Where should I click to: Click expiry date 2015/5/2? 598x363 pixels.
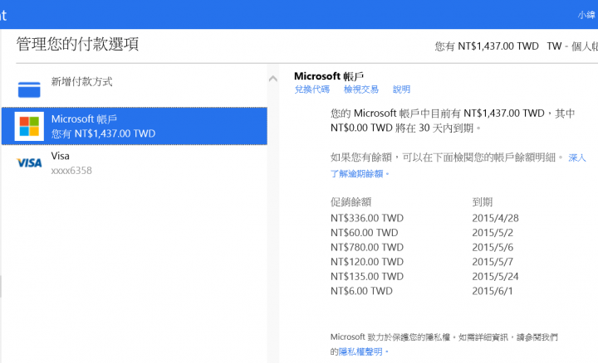(493, 233)
